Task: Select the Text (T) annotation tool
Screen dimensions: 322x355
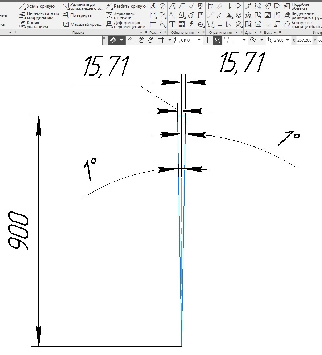Action: pyautogui.click(x=172, y=24)
